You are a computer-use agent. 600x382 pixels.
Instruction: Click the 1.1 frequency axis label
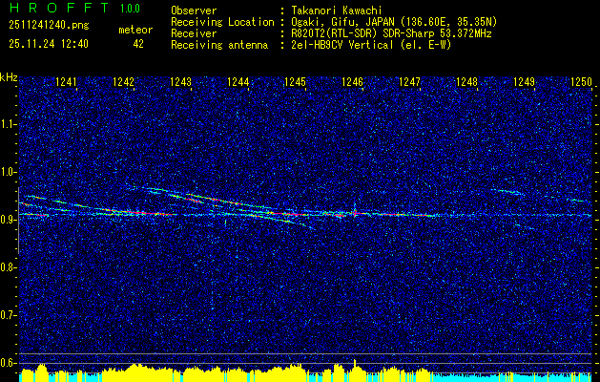pyautogui.click(x=9, y=124)
